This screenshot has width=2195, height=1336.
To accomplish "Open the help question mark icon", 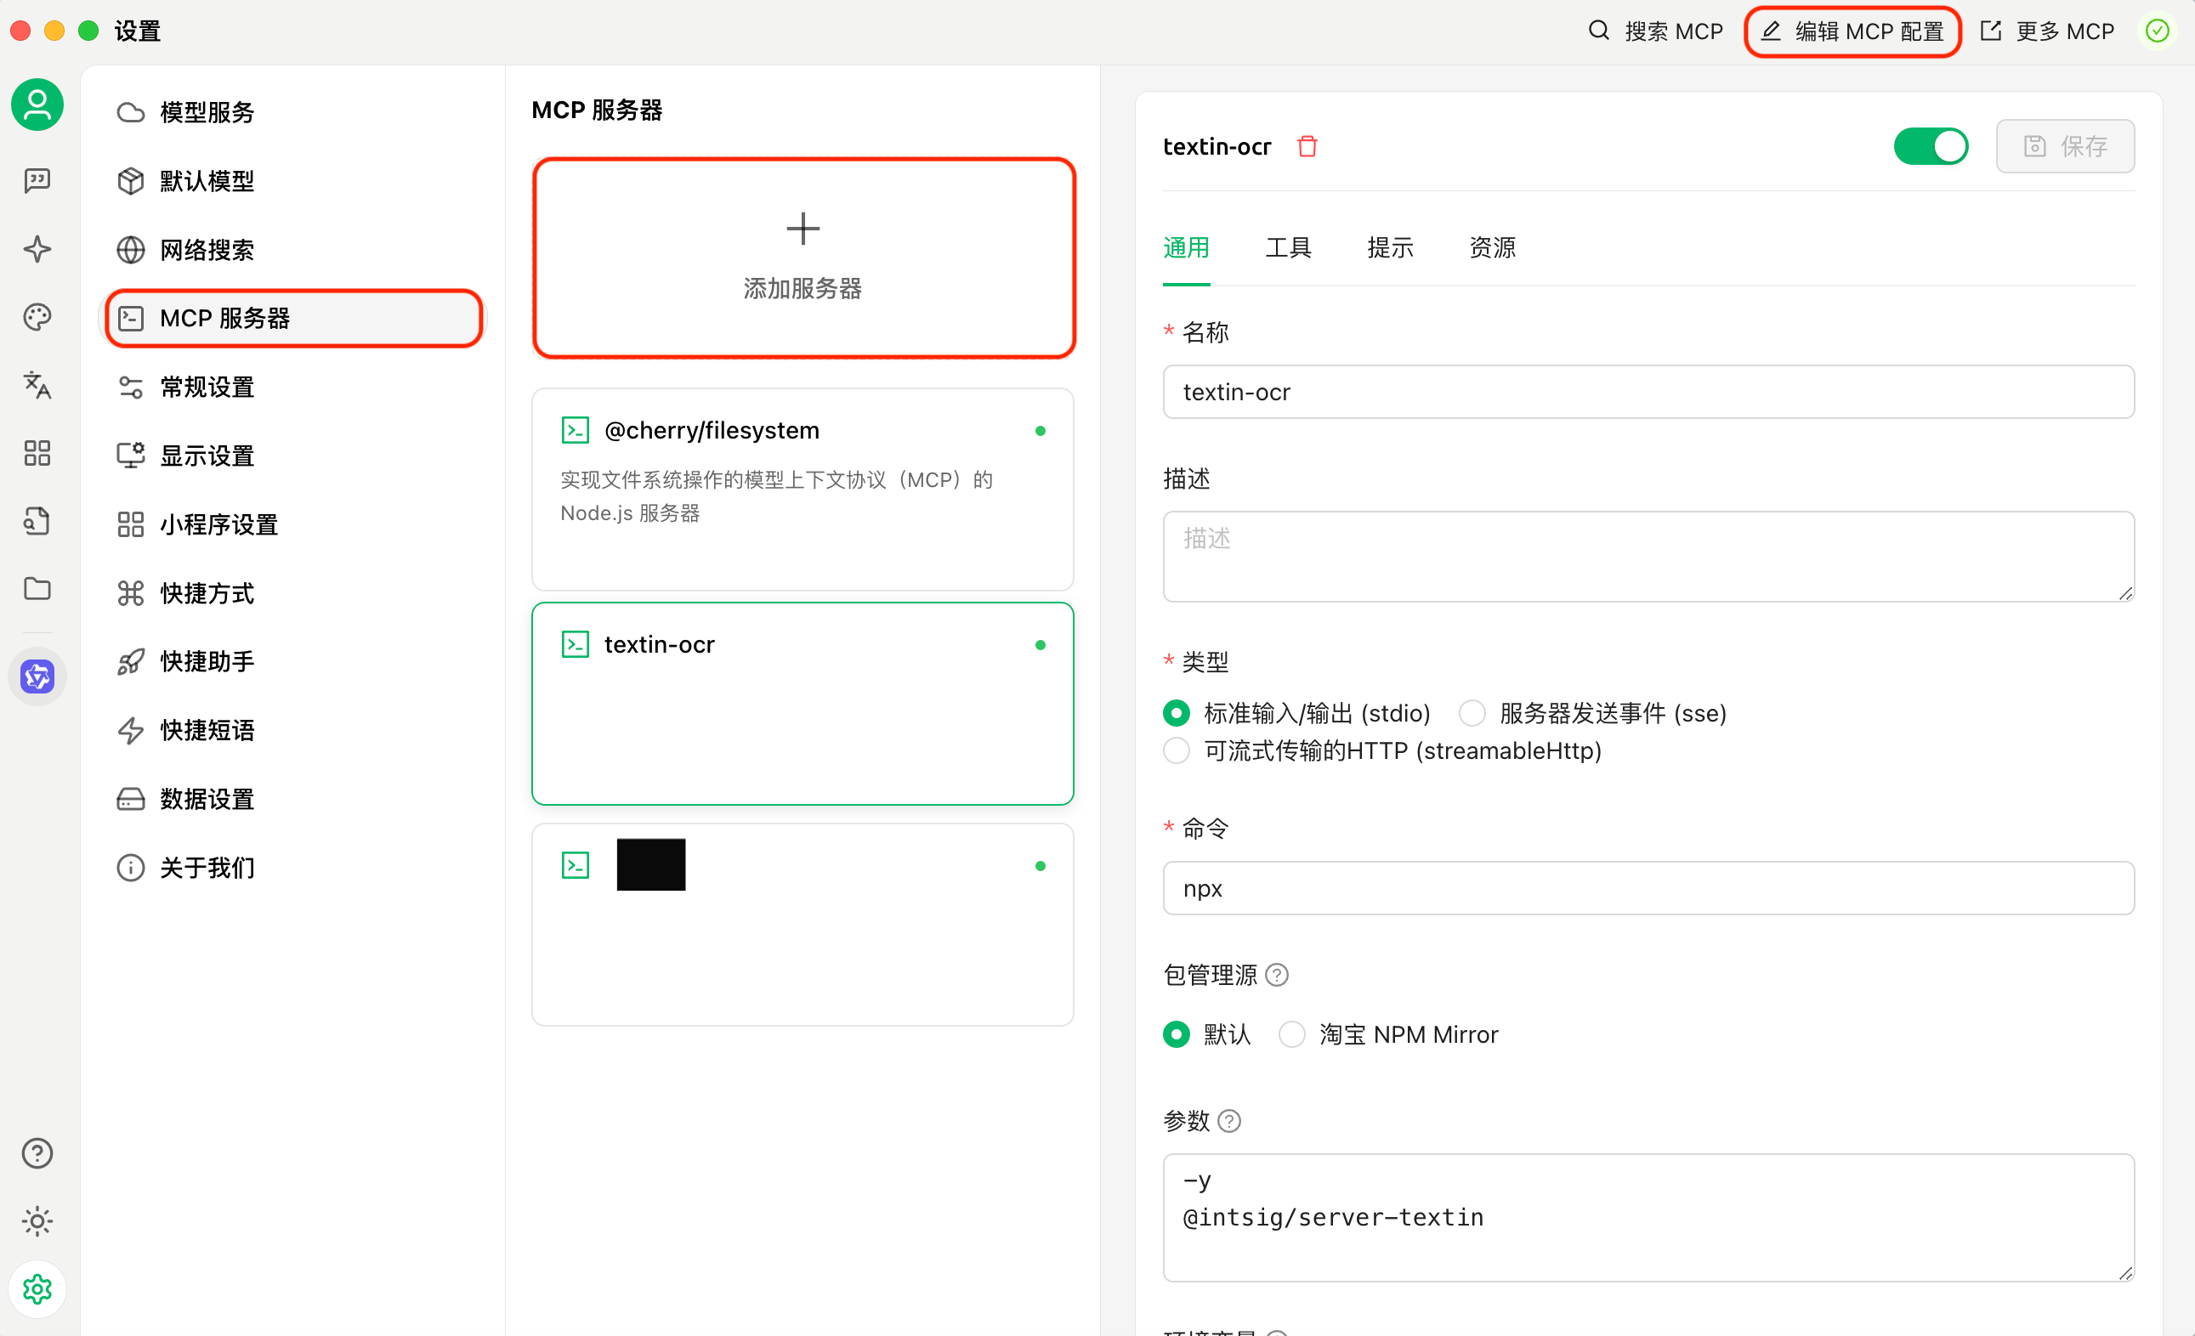I will [x=37, y=1152].
